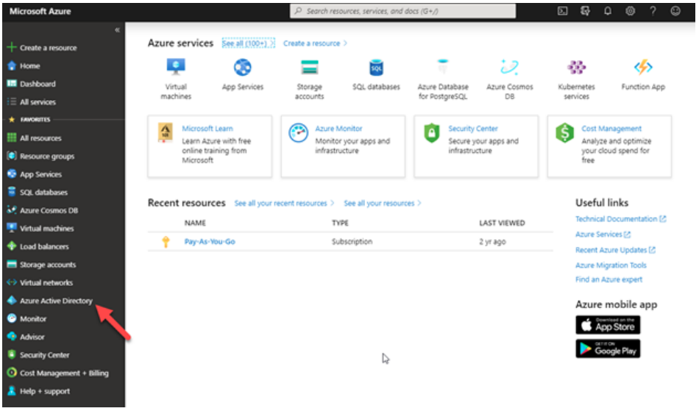Click the Cost Management dollar icon
The image size is (699, 411).
pyautogui.click(x=564, y=132)
